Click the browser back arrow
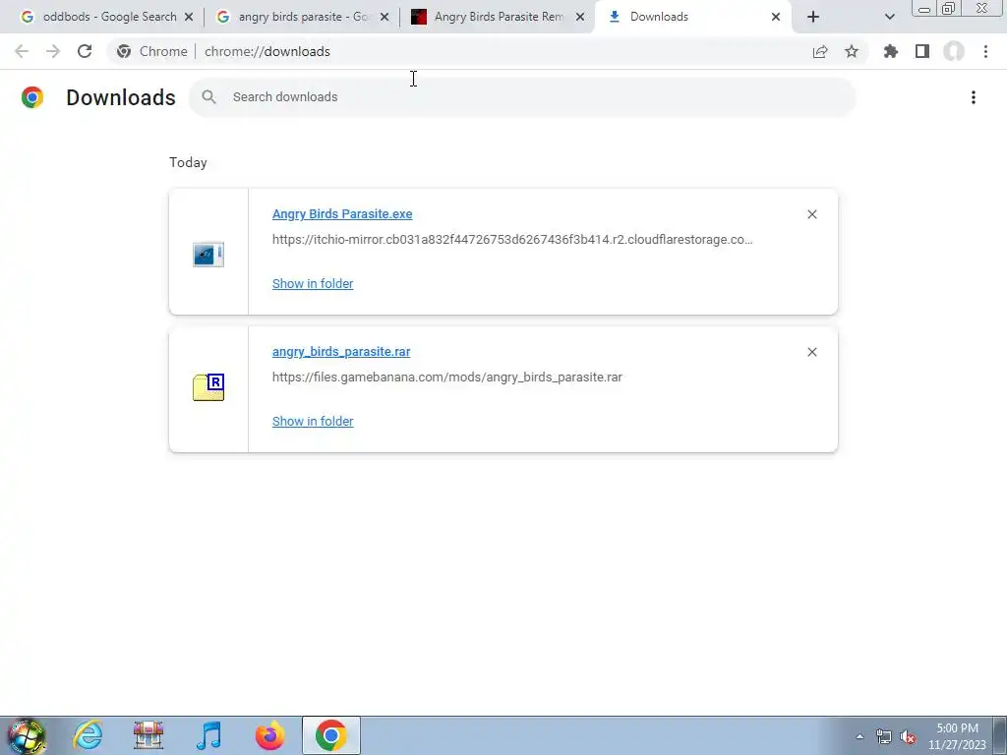The image size is (1007, 755). (x=22, y=51)
